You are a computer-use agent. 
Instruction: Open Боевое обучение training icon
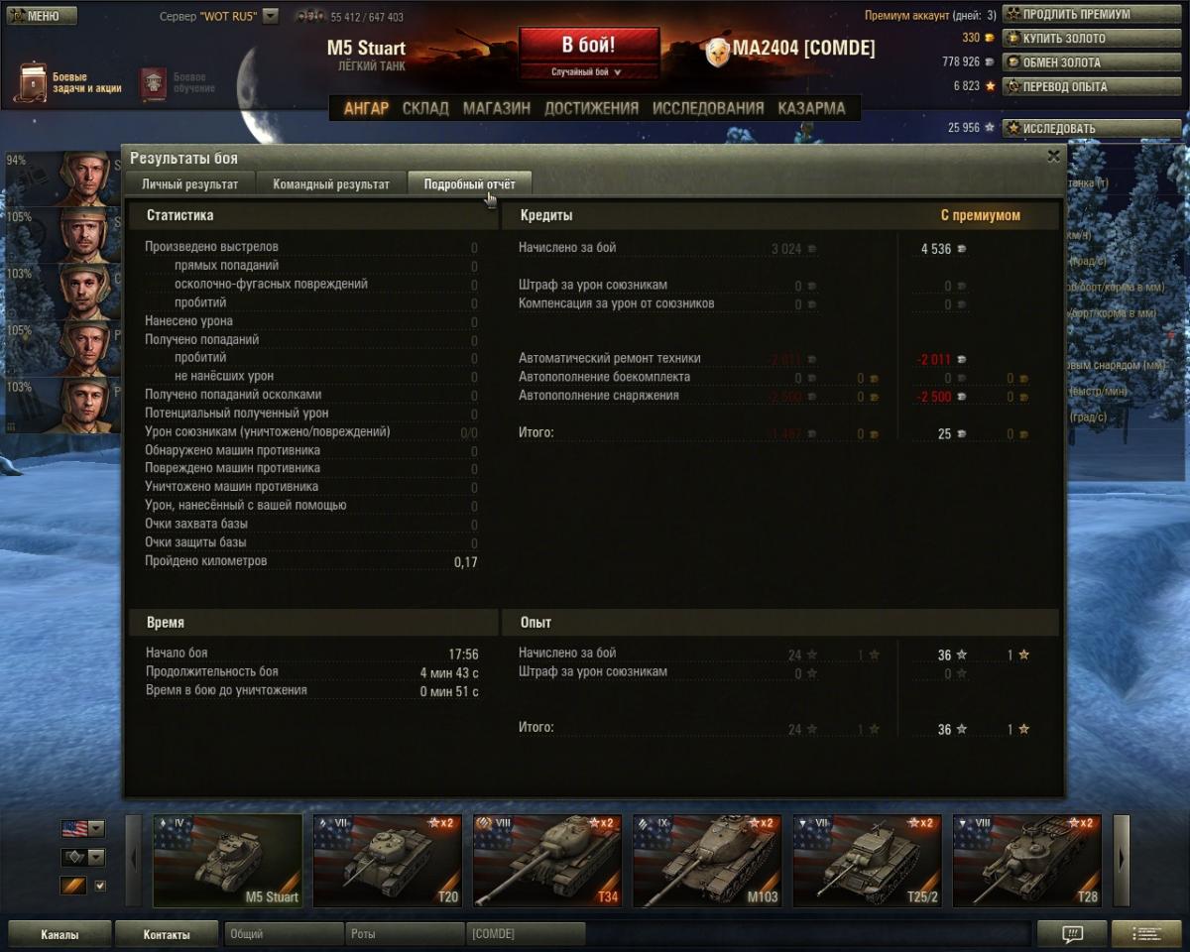pos(153,83)
